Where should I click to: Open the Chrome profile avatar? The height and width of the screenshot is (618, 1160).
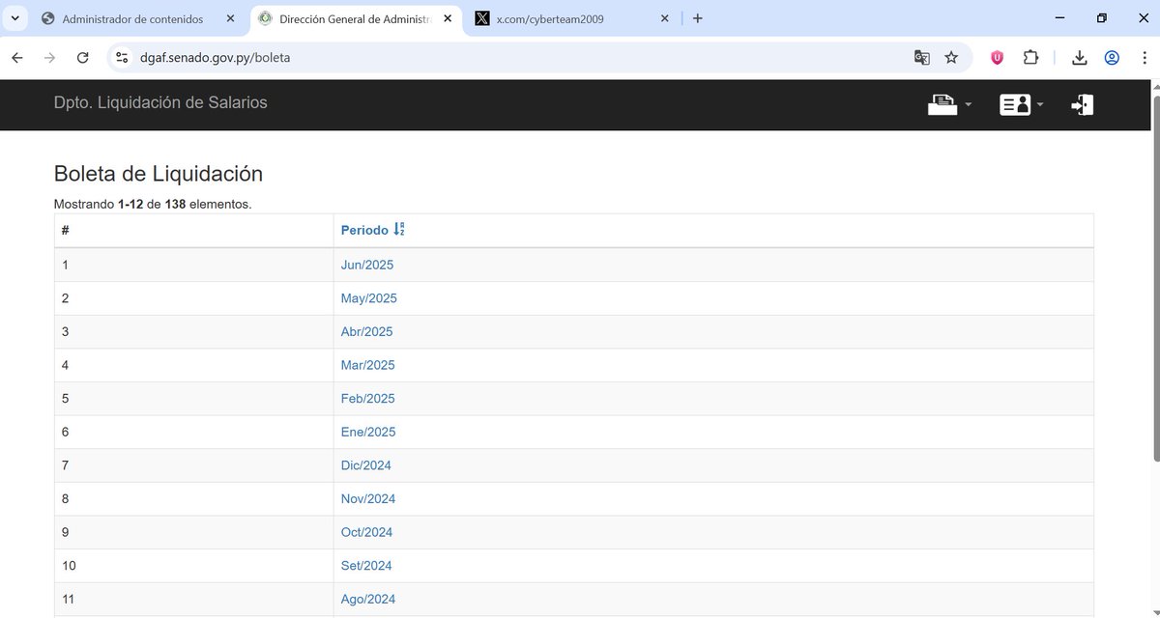click(1112, 58)
